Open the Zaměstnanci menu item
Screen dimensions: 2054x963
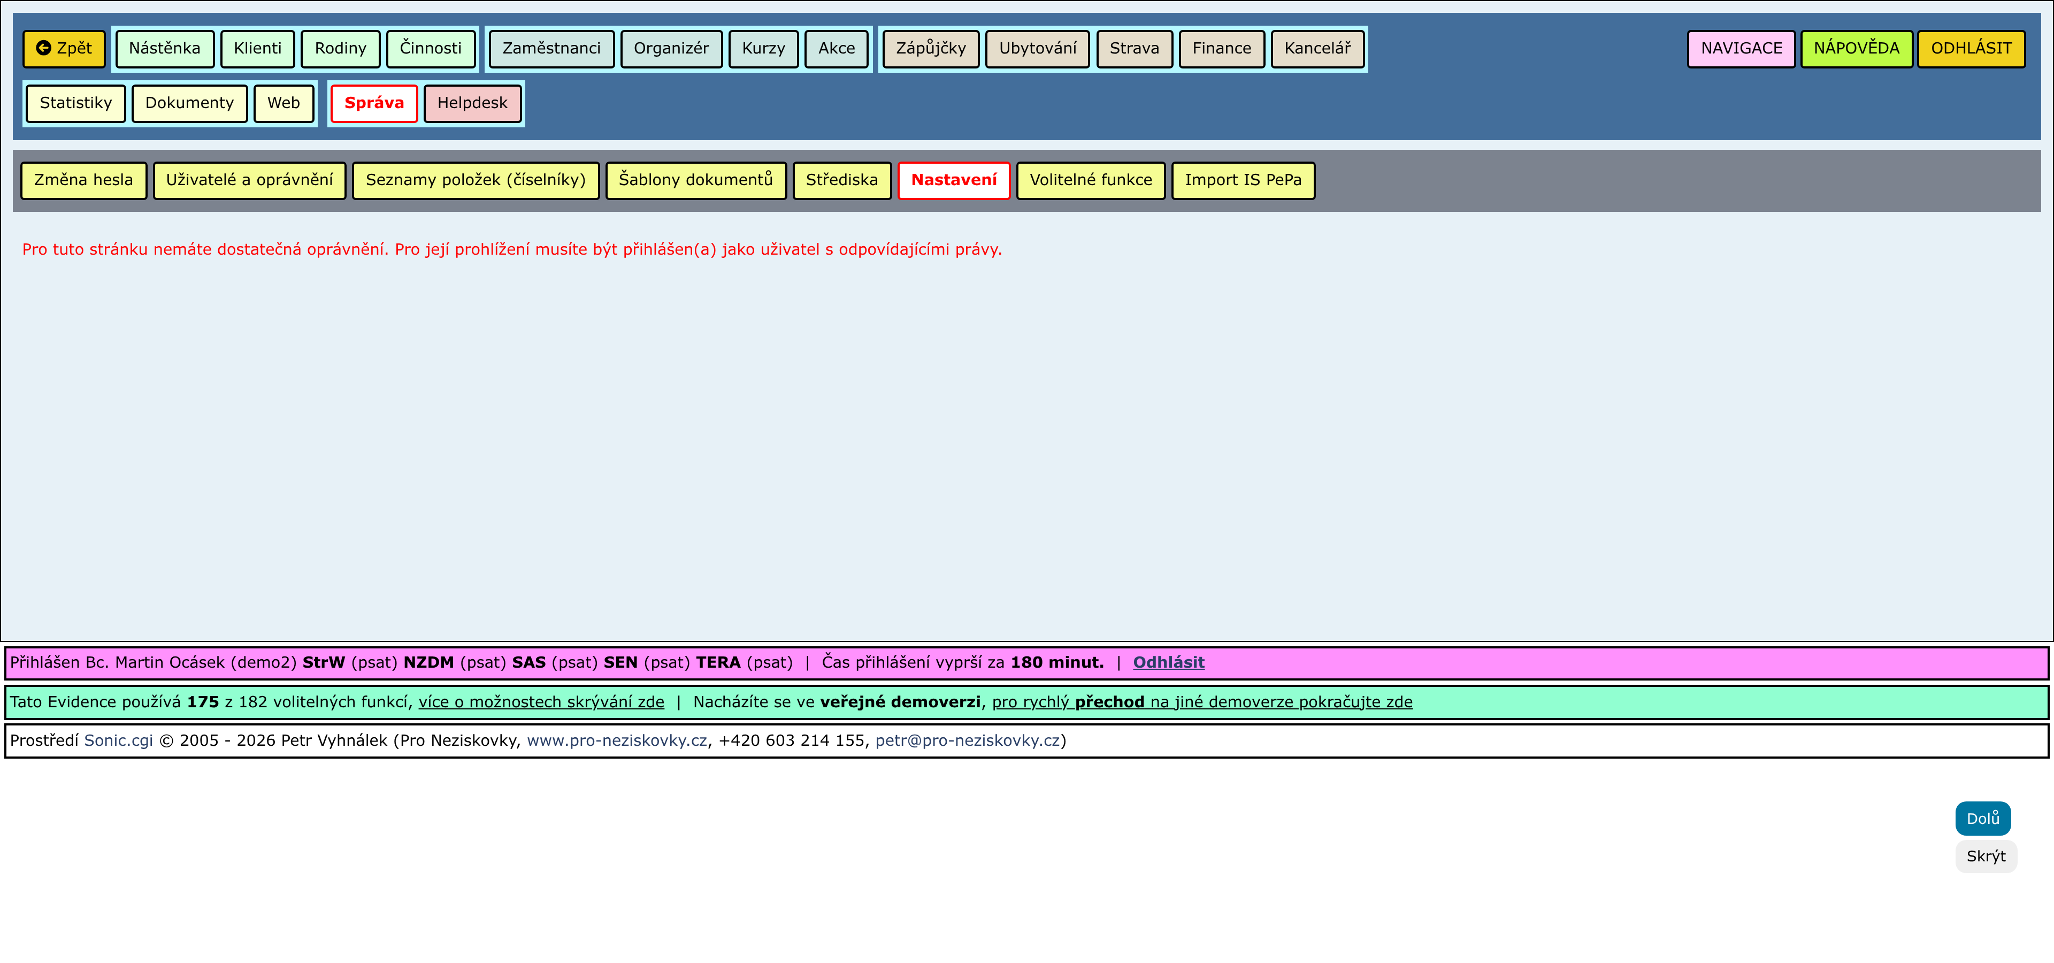tap(551, 49)
